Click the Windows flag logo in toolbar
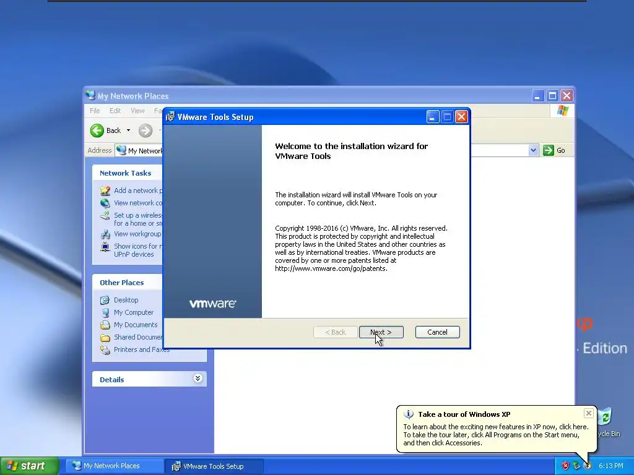Viewport: 634px width, 475px height. [x=562, y=111]
